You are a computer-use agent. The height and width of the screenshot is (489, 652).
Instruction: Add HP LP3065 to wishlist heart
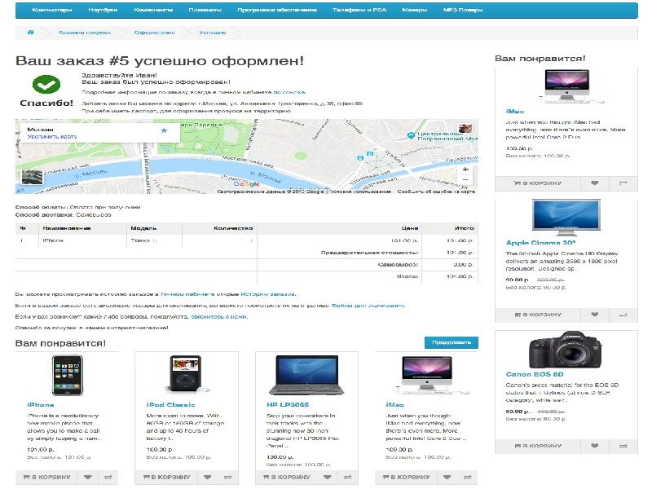point(328,477)
